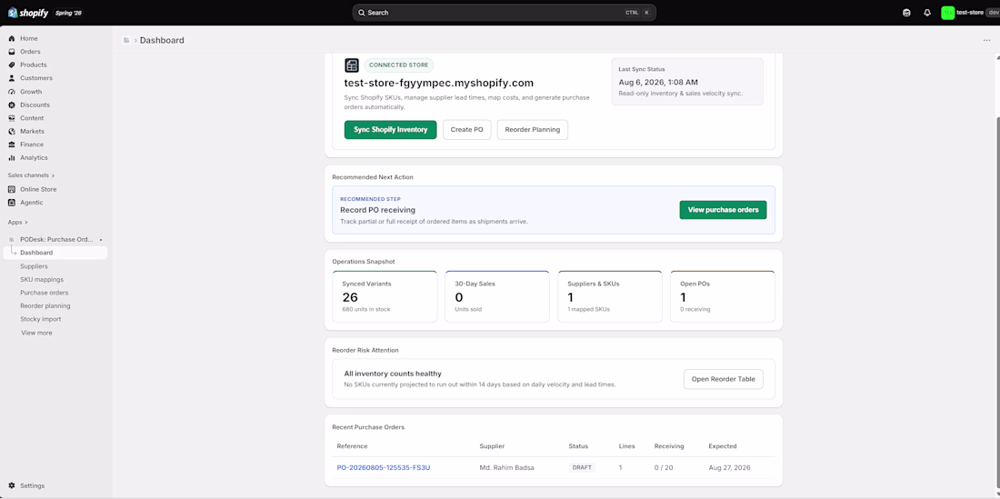1000x499 pixels.
Task: Expand the Apps section
Action: [x=18, y=223]
